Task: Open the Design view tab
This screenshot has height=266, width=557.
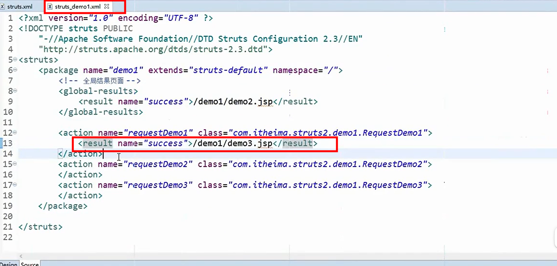Action: pos(9,264)
